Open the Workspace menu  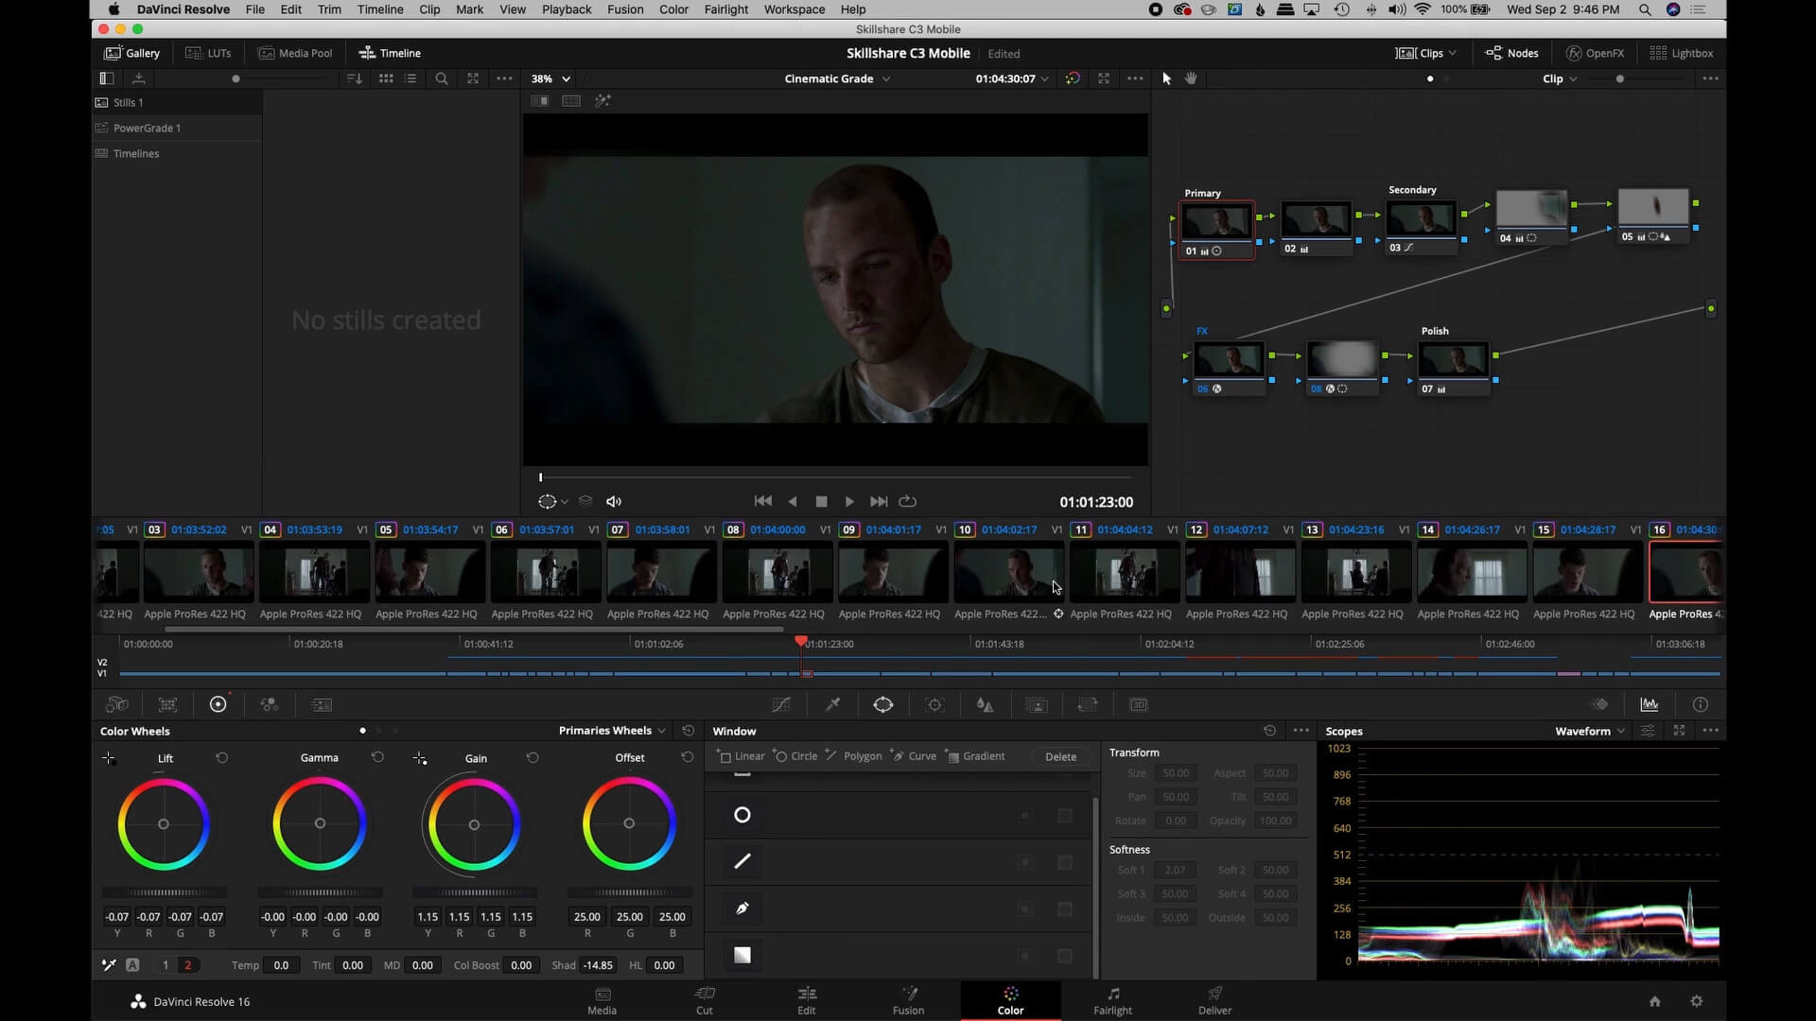[794, 9]
